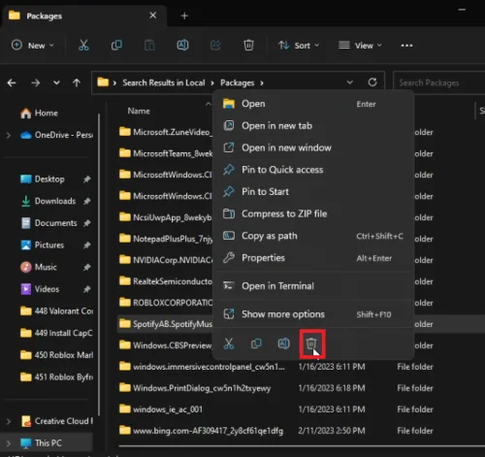Expand the This PC tree node

9,443
